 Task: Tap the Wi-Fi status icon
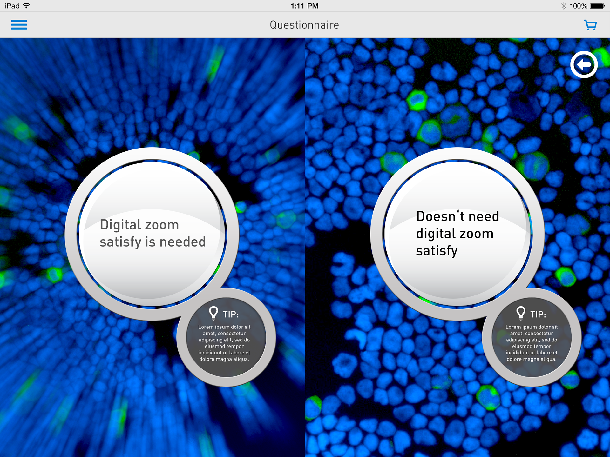click(27, 6)
